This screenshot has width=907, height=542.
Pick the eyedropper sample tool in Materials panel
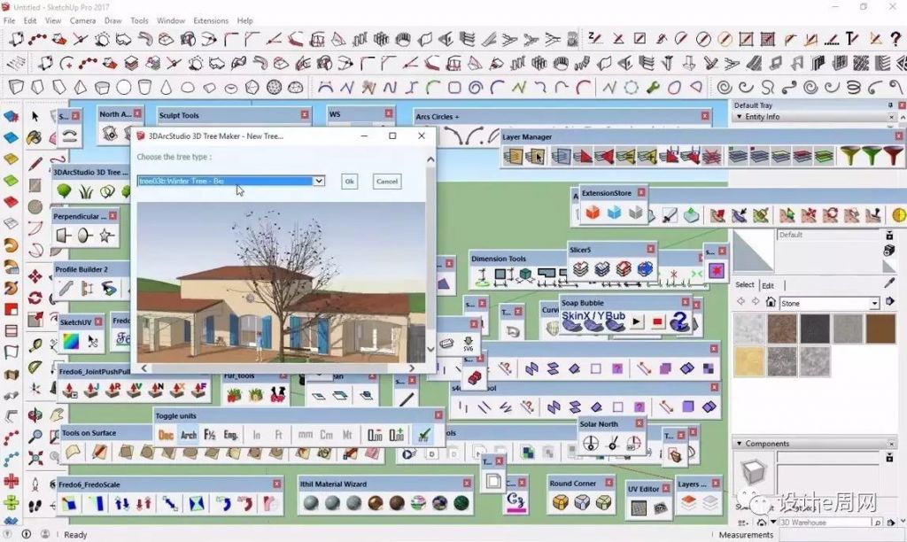pos(889,284)
